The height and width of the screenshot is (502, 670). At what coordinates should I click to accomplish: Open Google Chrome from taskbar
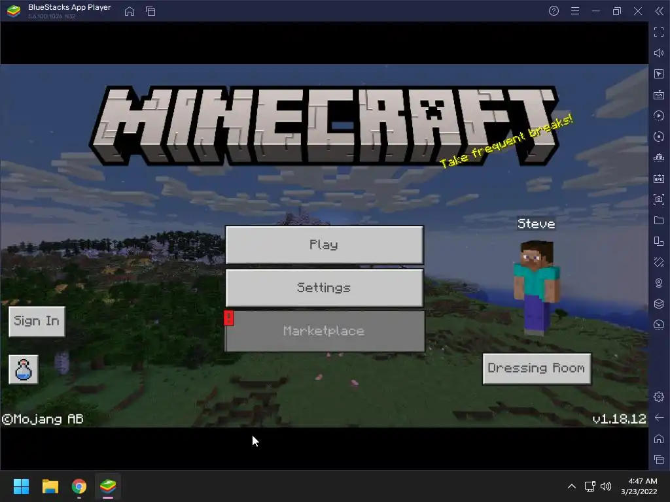tap(79, 486)
